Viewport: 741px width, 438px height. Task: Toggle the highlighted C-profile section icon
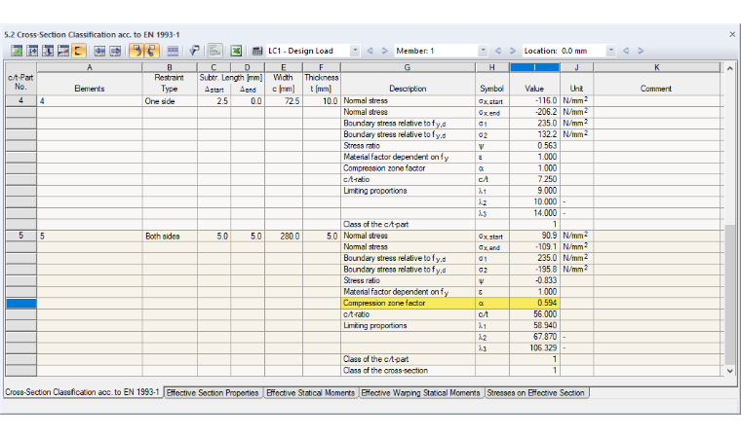coord(78,51)
